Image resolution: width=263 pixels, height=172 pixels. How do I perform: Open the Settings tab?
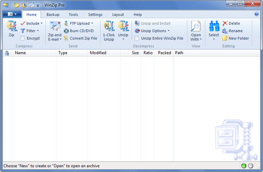click(95, 15)
